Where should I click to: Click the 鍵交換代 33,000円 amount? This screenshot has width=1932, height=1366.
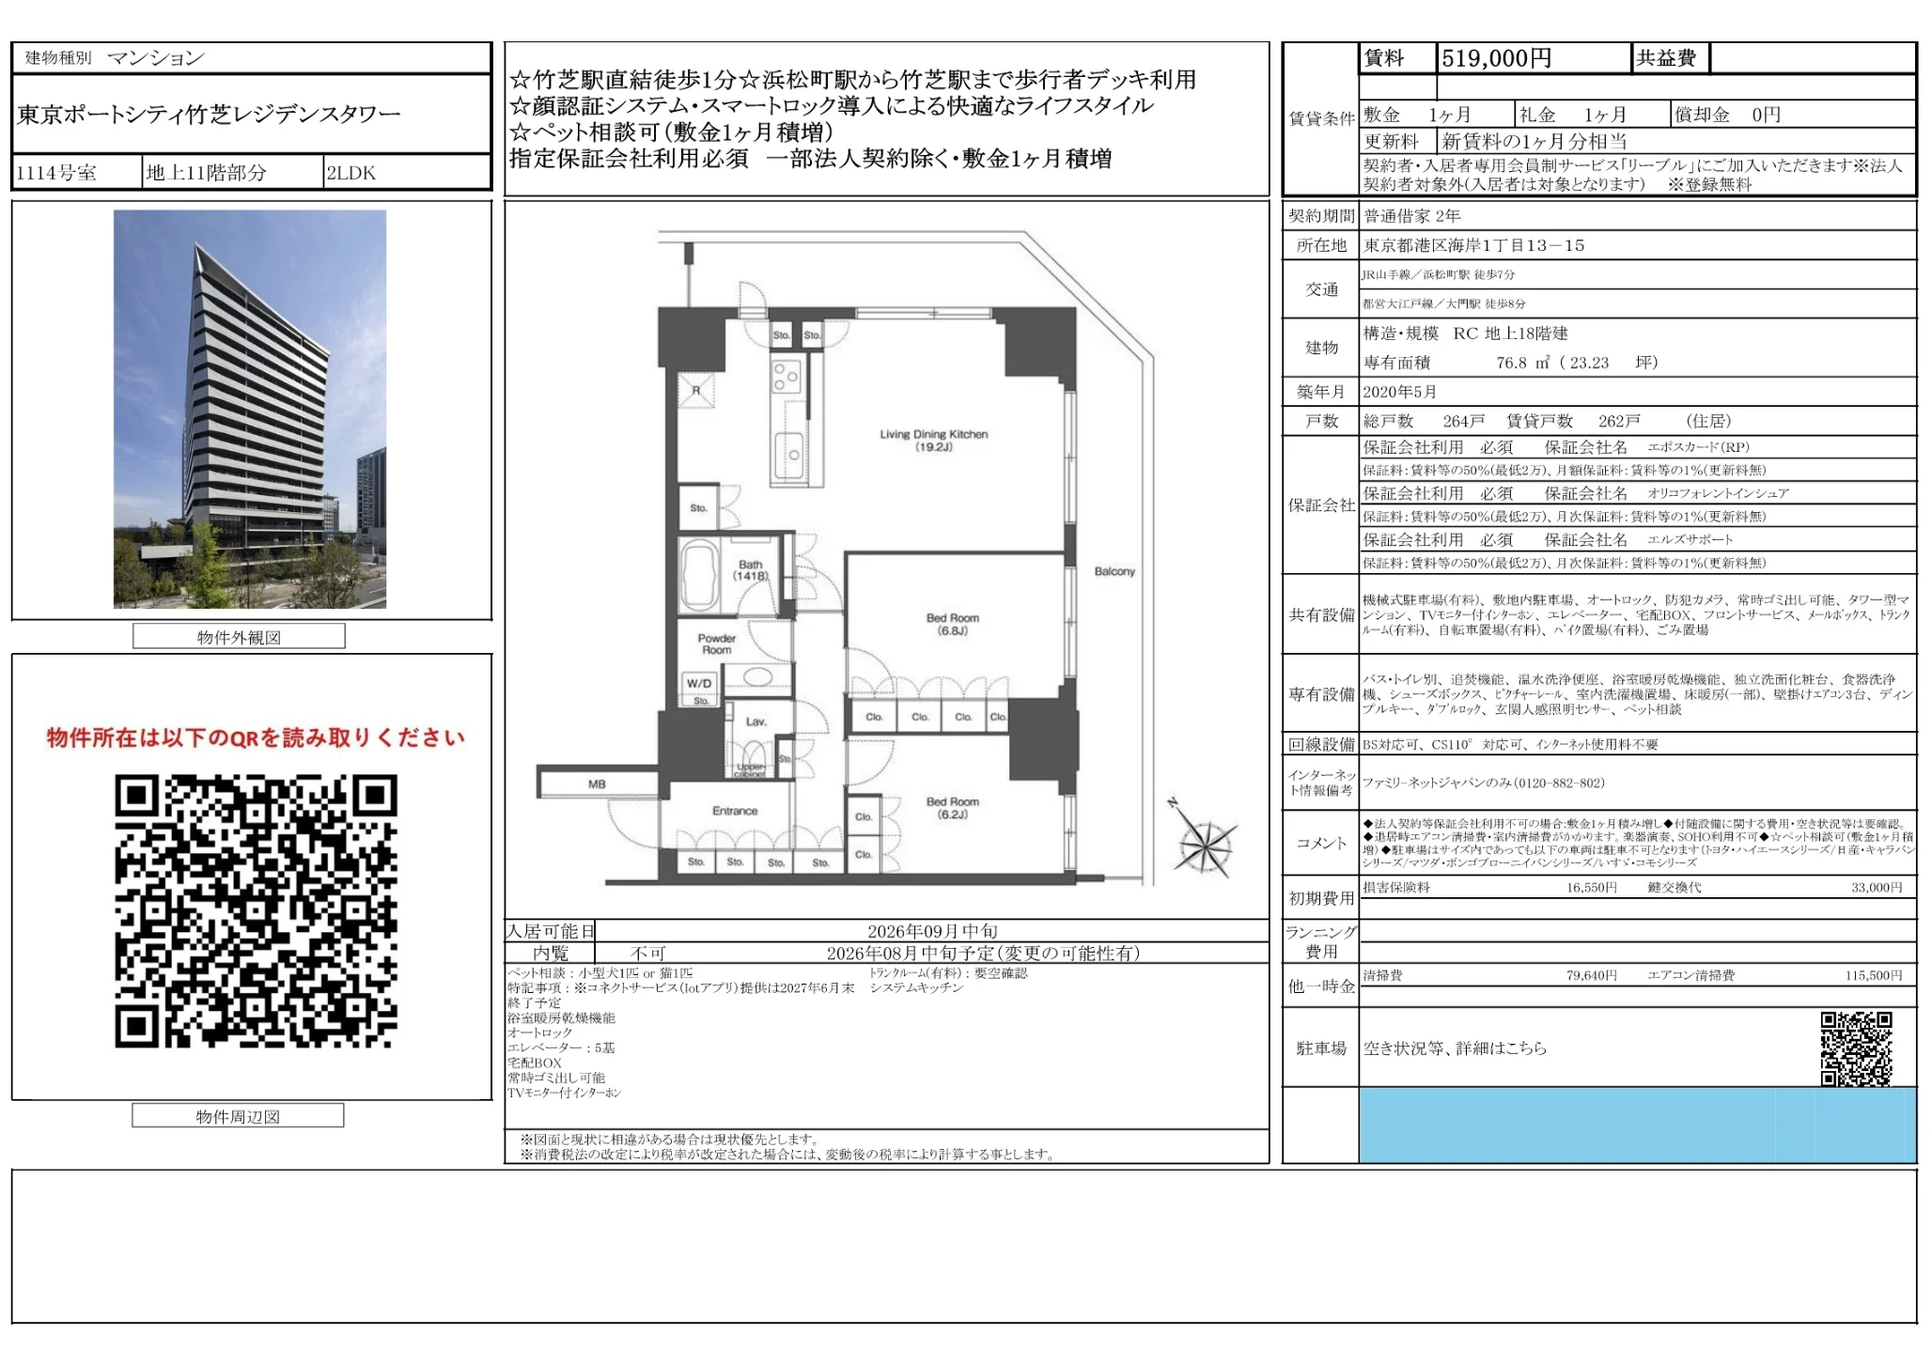coord(1877,888)
